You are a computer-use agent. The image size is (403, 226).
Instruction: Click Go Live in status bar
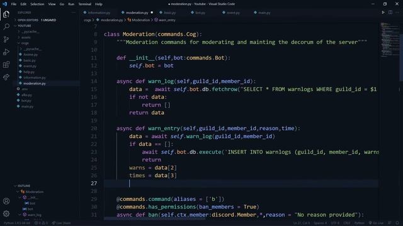pyautogui.click(x=376, y=223)
